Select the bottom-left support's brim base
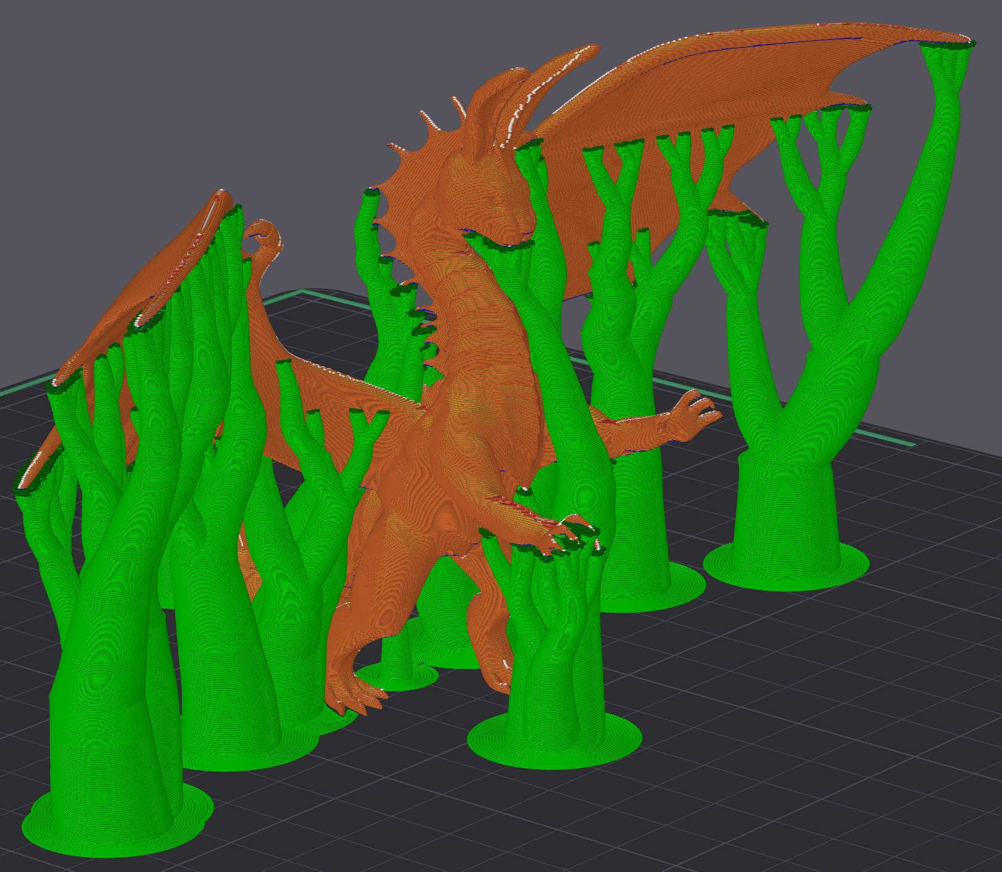 point(117,821)
